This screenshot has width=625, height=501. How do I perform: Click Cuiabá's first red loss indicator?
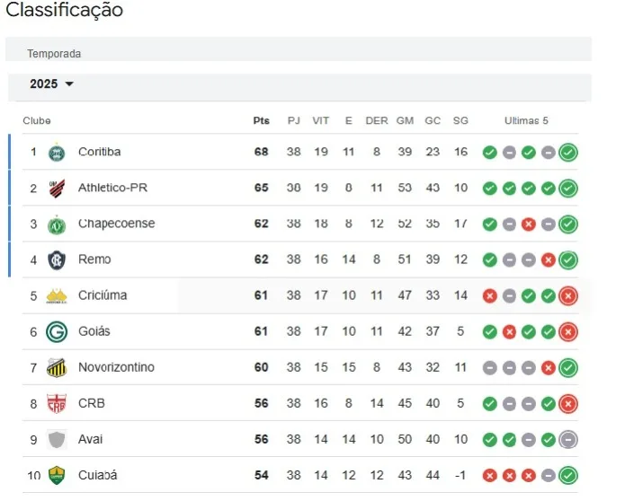tap(489, 475)
